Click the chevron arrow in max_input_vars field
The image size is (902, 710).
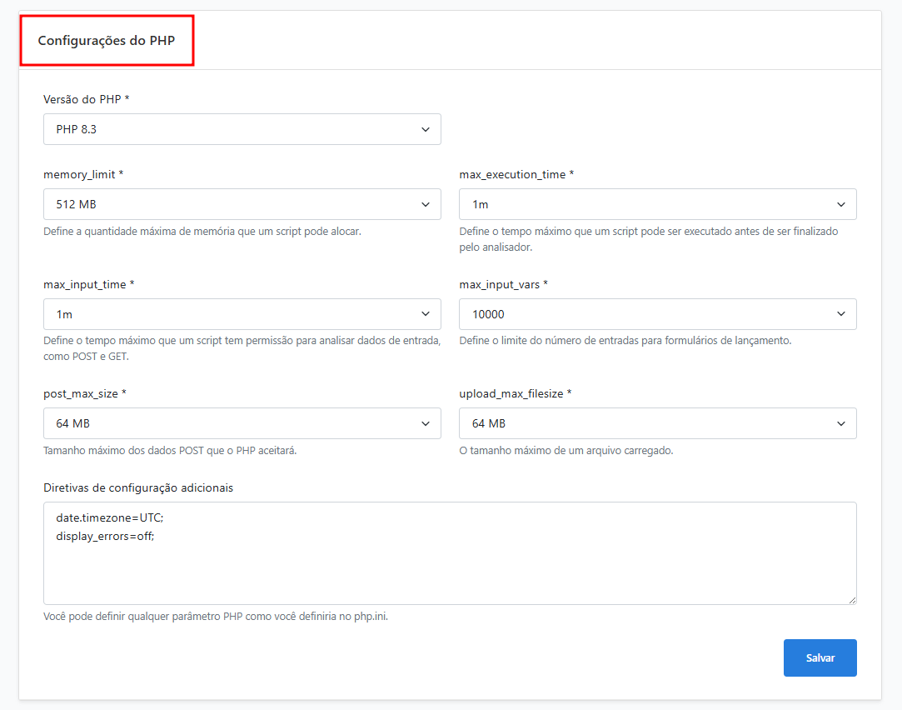click(841, 314)
